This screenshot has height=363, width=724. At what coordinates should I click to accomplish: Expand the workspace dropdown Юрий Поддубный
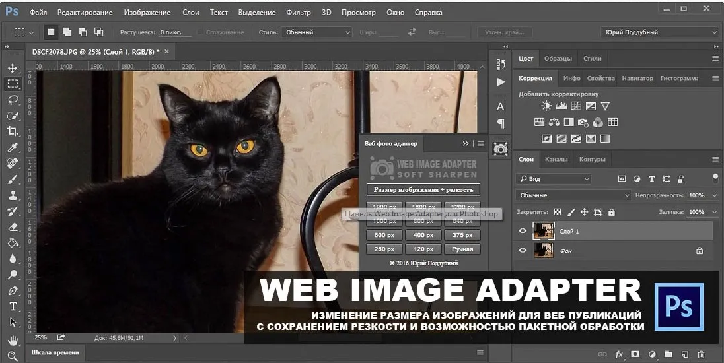(x=659, y=32)
